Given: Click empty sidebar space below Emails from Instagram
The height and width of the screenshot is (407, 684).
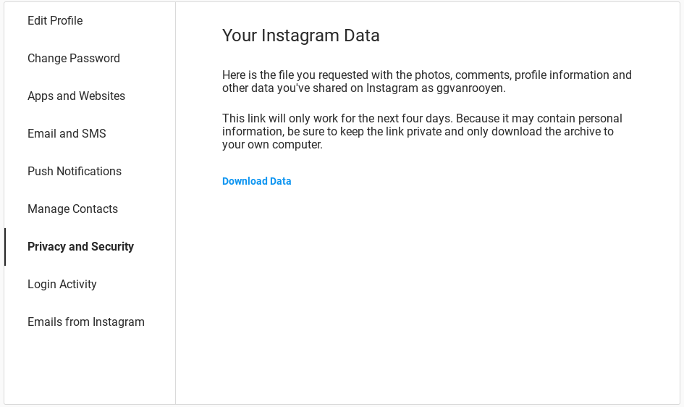Looking at the screenshot, I should tap(90, 369).
